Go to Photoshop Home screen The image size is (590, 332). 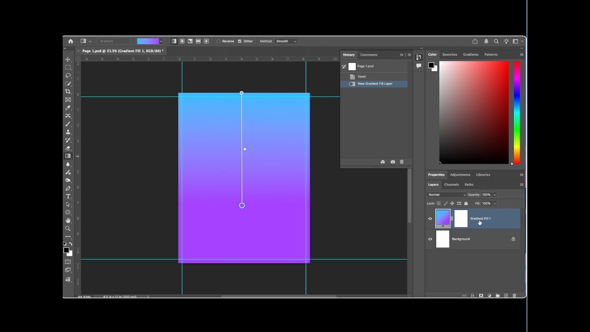click(71, 41)
